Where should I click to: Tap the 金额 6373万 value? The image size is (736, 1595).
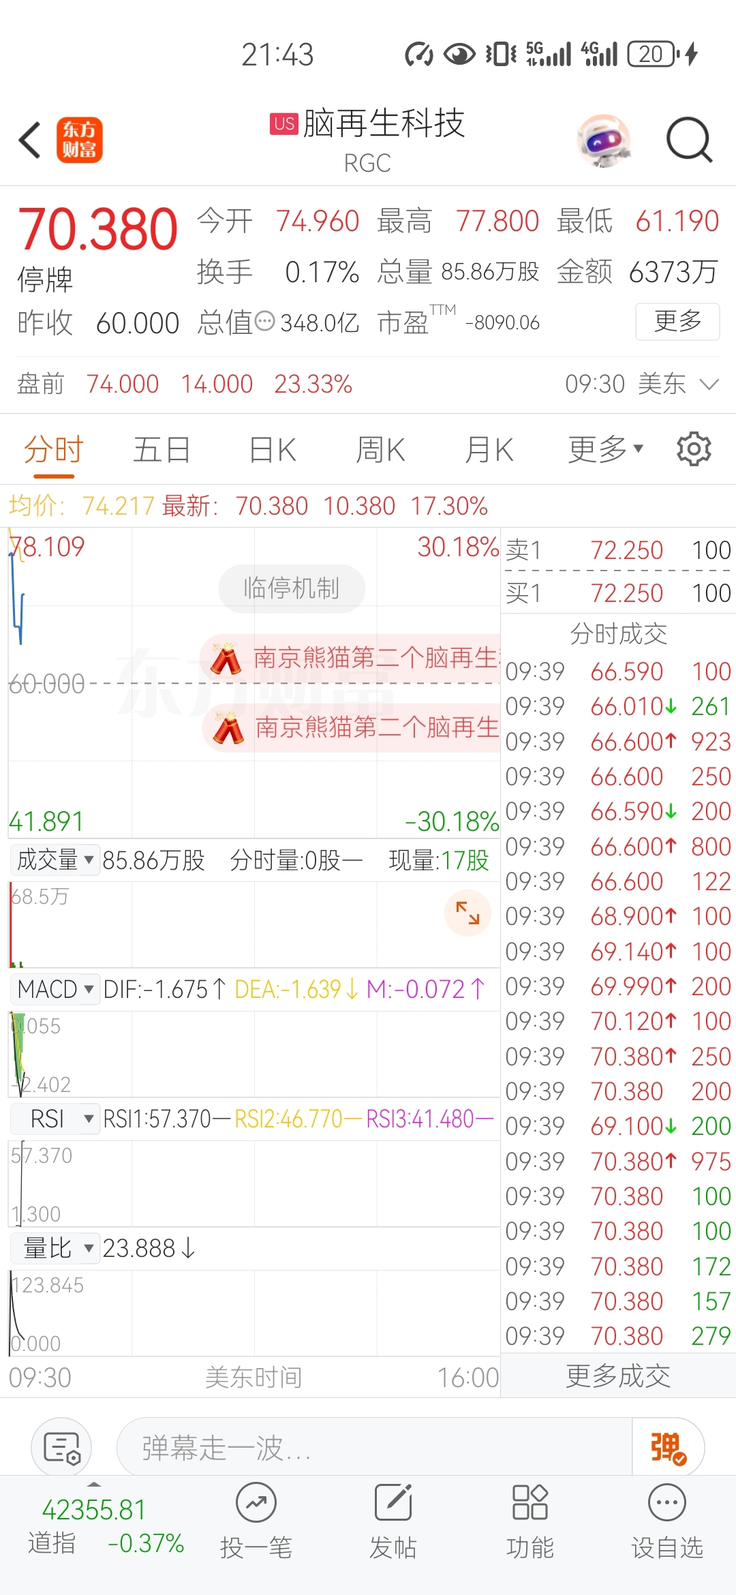[x=673, y=272]
